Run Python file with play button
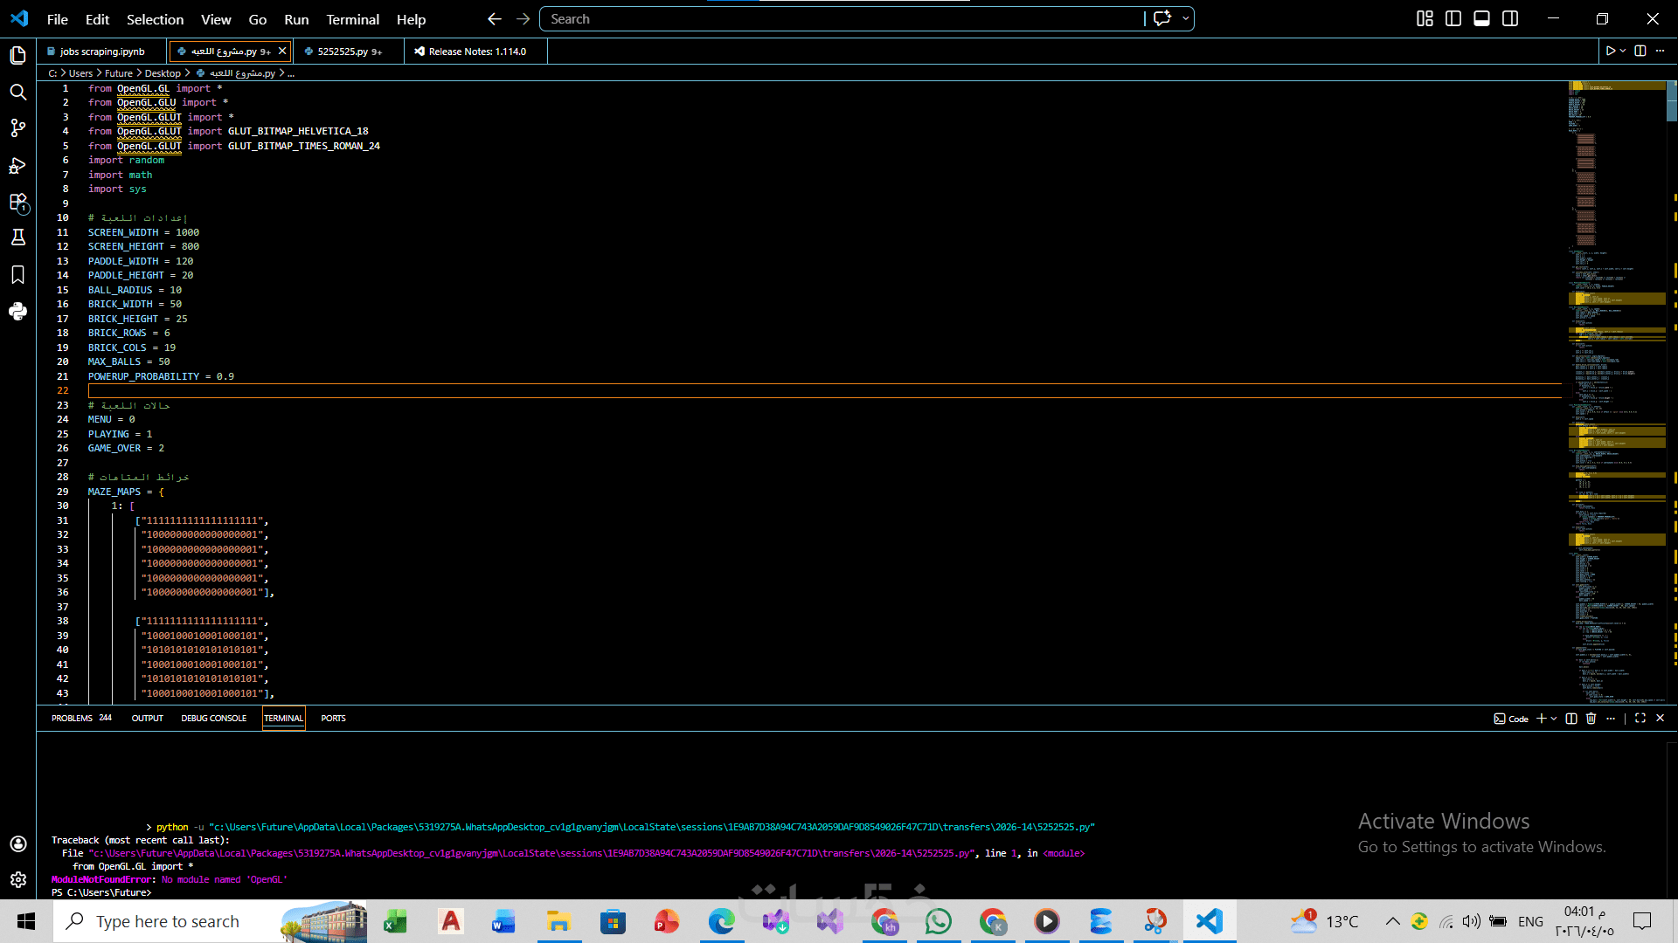1678x943 pixels. 1610,52
